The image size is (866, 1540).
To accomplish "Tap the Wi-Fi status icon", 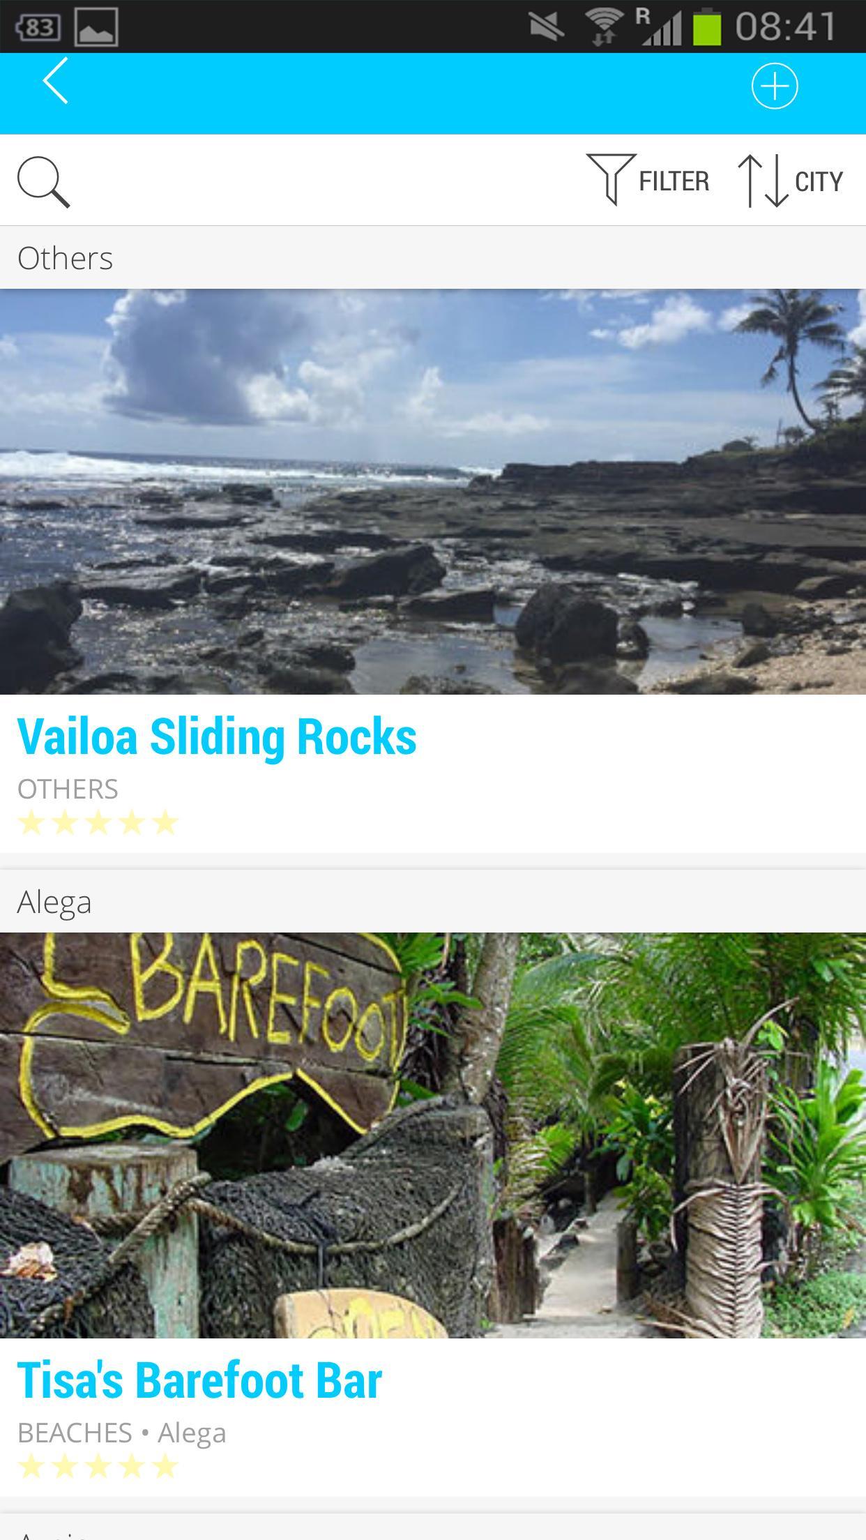I will [605, 27].
